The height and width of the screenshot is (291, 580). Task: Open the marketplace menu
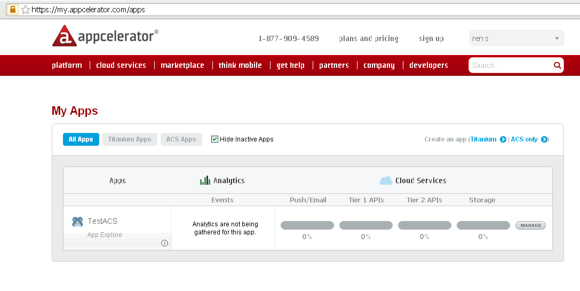pos(182,65)
